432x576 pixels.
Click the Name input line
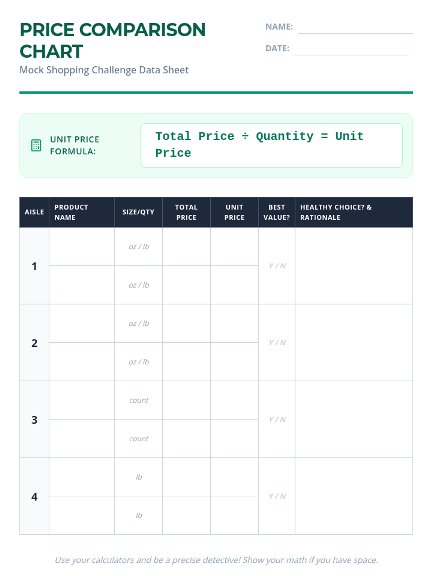click(355, 28)
